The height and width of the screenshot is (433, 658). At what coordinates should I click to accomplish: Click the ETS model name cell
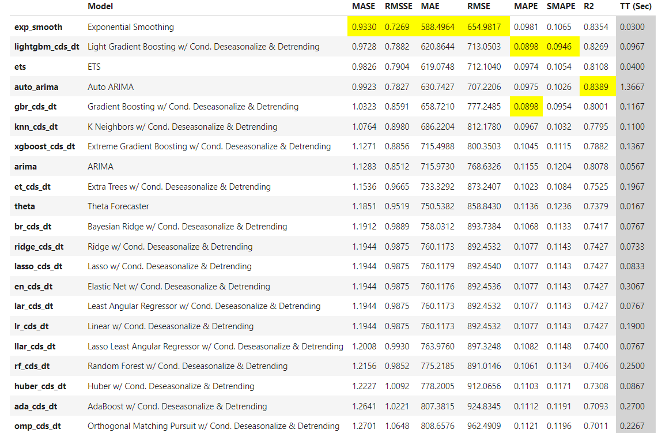tap(94, 67)
